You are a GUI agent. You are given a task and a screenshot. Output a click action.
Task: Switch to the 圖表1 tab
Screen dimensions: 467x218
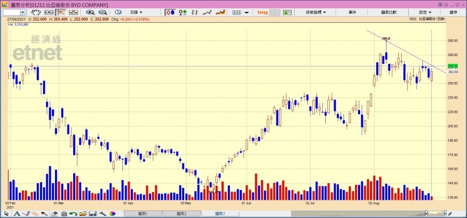coord(142,214)
